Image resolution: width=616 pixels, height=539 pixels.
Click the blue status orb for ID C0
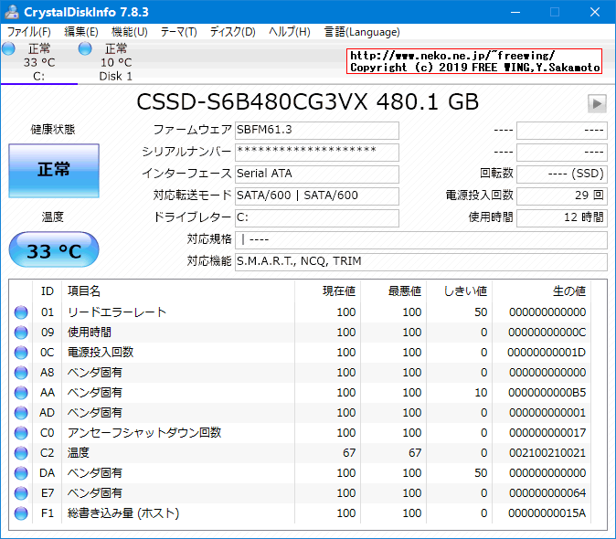[21, 433]
